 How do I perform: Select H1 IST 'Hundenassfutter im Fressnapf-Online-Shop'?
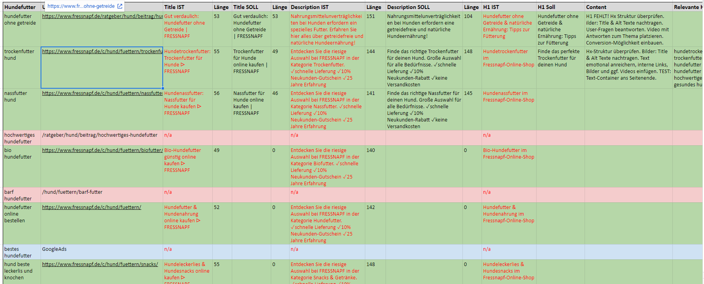click(509, 110)
